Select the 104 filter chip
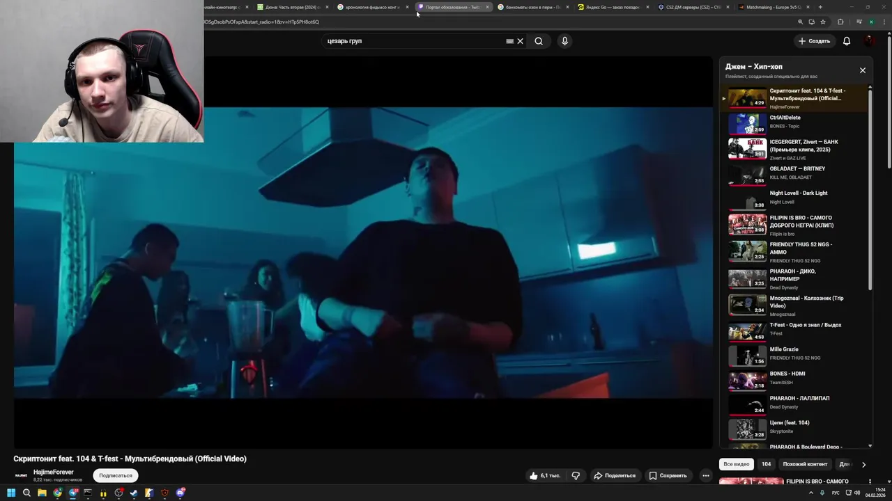The image size is (892, 501). pyautogui.click(x=767, y=464)
